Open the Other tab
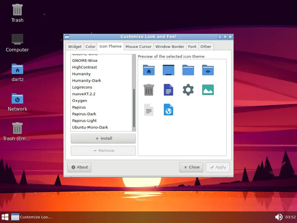 (206, 47)
